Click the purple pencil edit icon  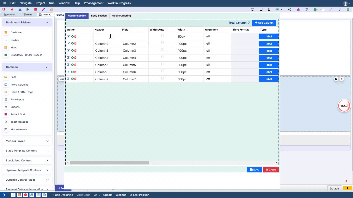pos(43,9)
